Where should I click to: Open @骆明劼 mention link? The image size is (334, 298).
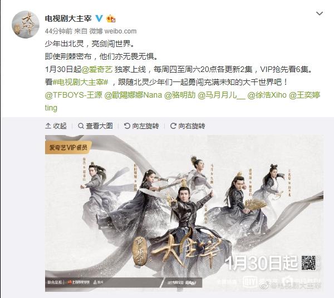point(180,95)
